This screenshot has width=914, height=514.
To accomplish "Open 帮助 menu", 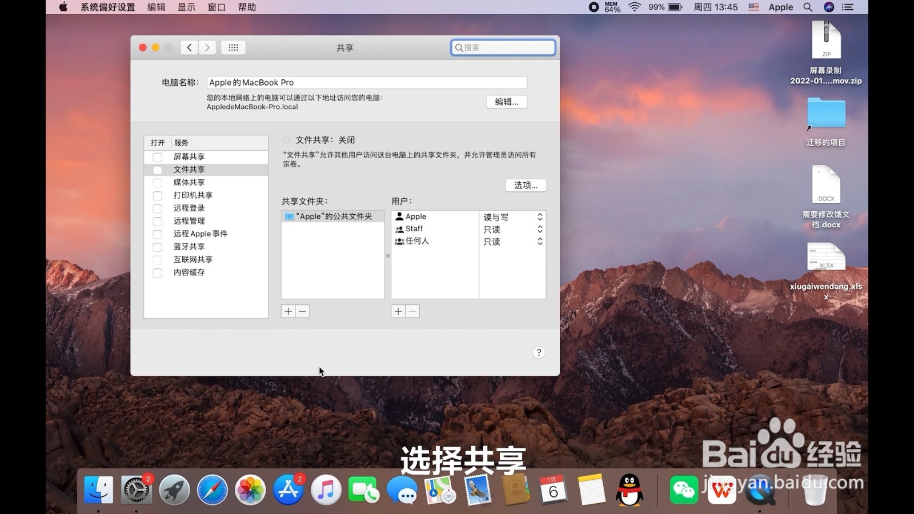I will coord(247,7).
